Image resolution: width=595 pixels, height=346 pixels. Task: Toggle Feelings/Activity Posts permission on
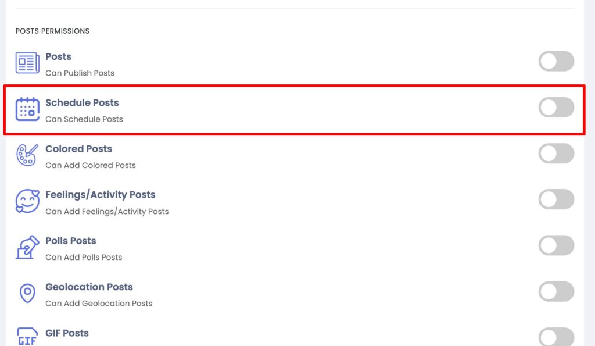pyautogui.click(x=556, y=199)
